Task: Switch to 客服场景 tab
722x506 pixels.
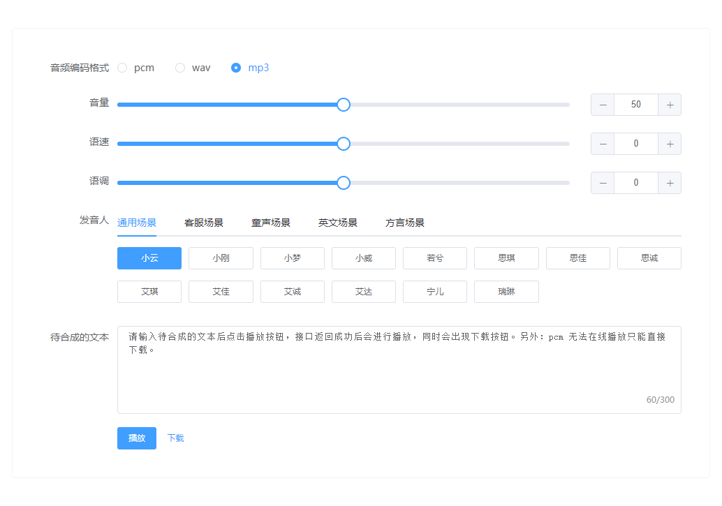Action: (x=204, y=223)
